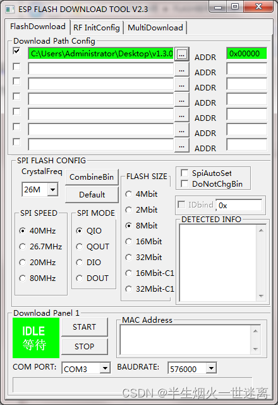
Task: Toggle the IDbind checkbox
Action: coord(181,205)
